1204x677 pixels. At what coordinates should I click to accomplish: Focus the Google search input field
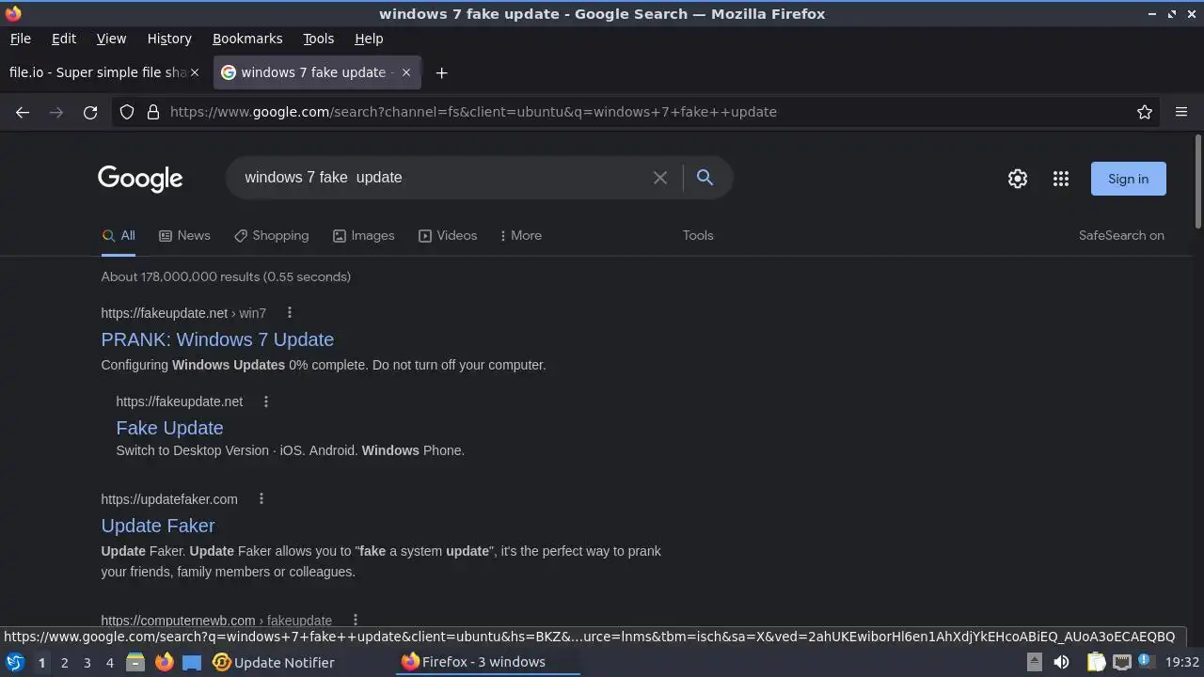[x=442, y=178]
